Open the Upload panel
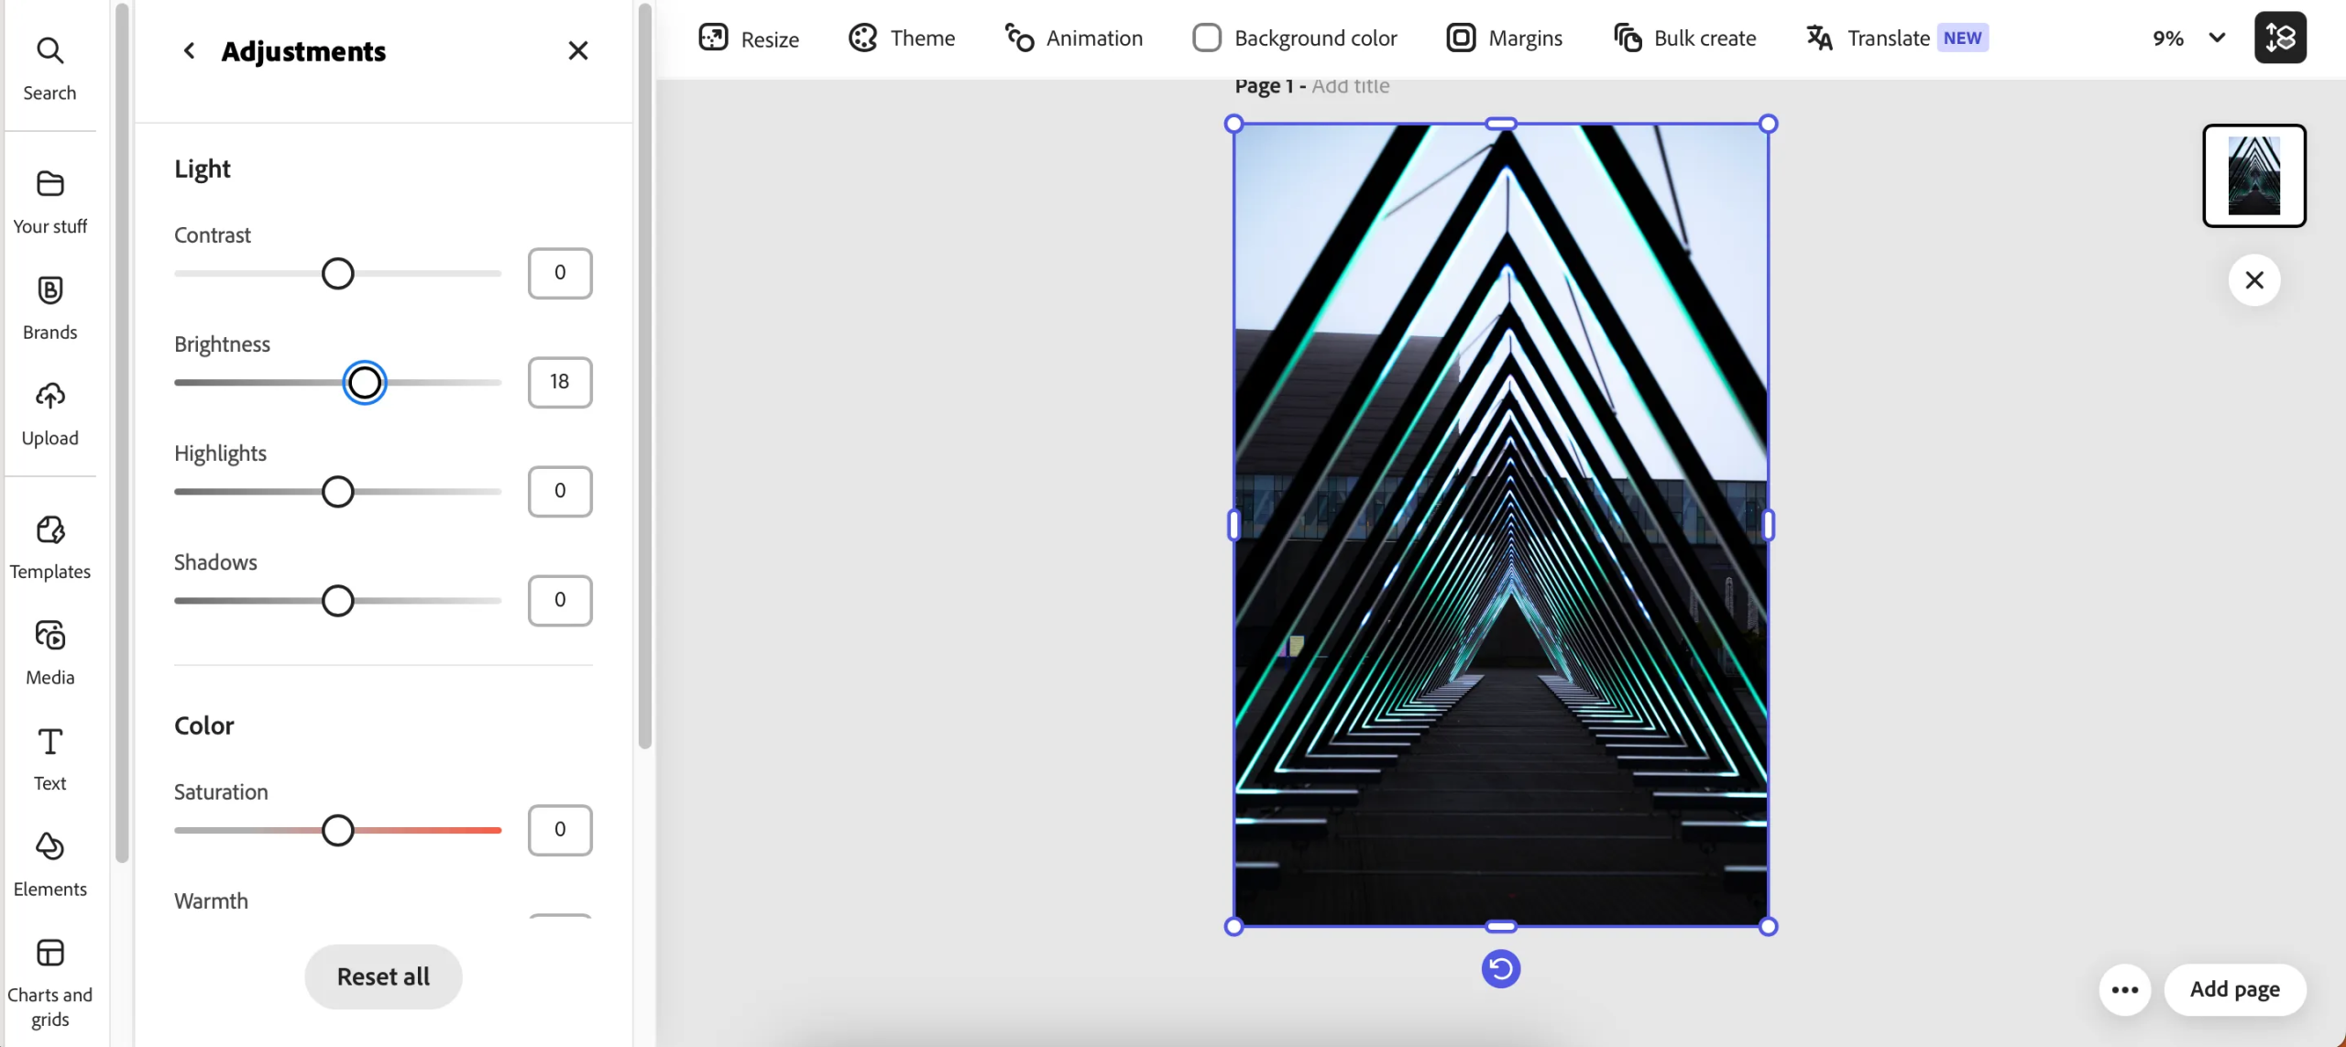 click(x=49, y=412)
